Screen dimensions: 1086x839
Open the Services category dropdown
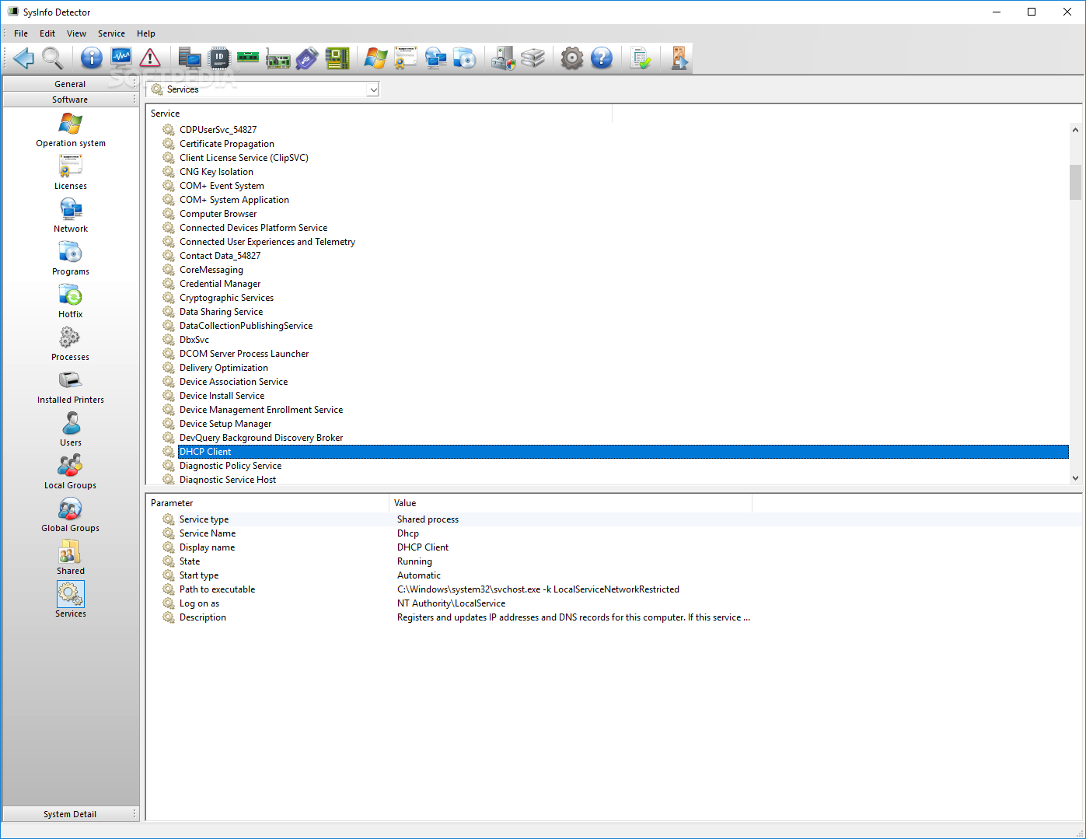(263, 89)
